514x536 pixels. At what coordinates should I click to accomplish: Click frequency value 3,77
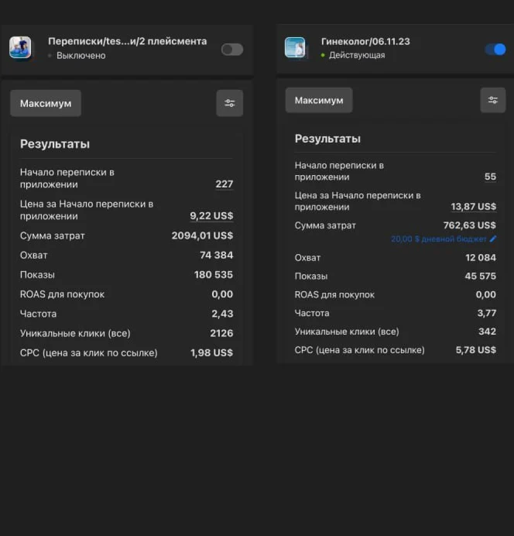coord(487,313)
